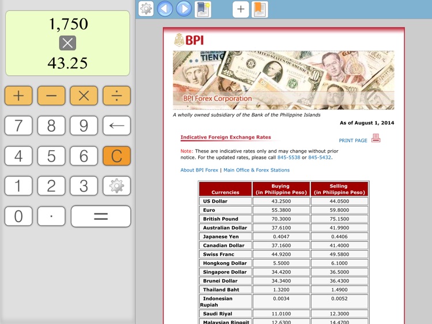Call link 845-5432

[x=320, y=158]
